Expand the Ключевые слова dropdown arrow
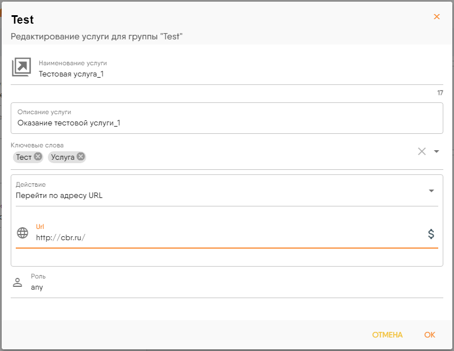The height and width of the screenshot is (351, 454). [437, 151]
